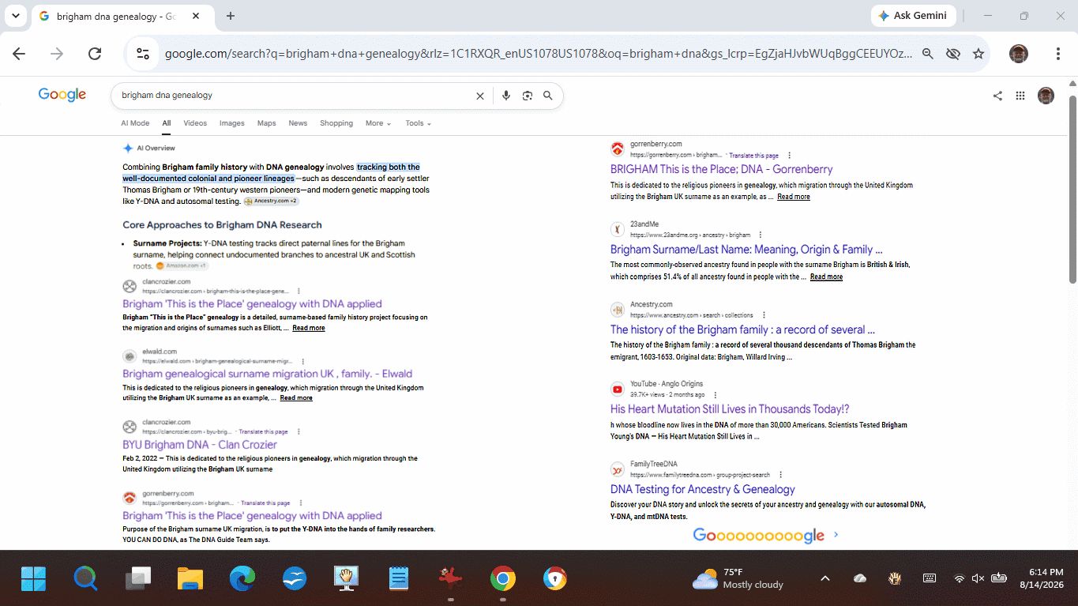1078x606 pixels.
Task: Switch to the Shopping results tab
Action: click(336, 123)
